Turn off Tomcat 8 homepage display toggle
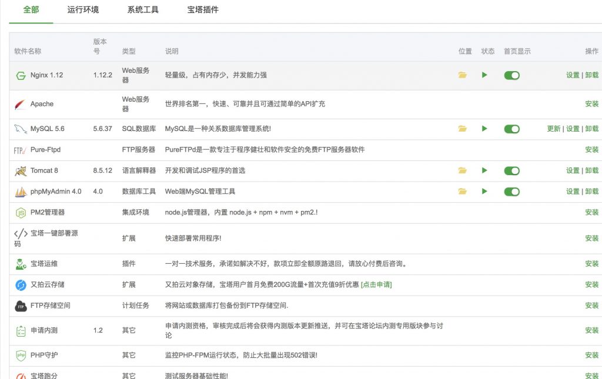The image size is (602, 379). [511, 170]
